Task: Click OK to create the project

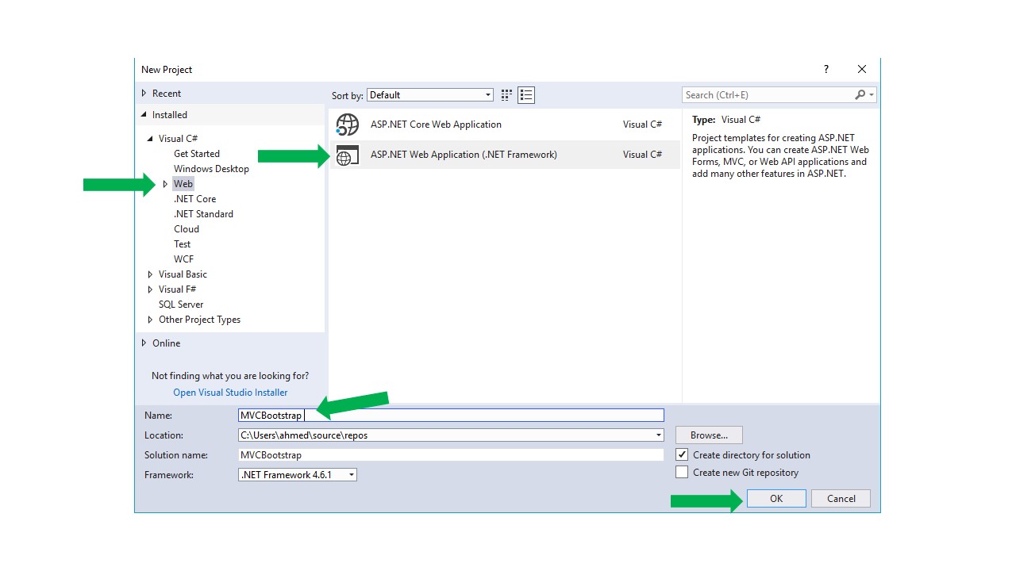Action: click(x=776, y=499)
